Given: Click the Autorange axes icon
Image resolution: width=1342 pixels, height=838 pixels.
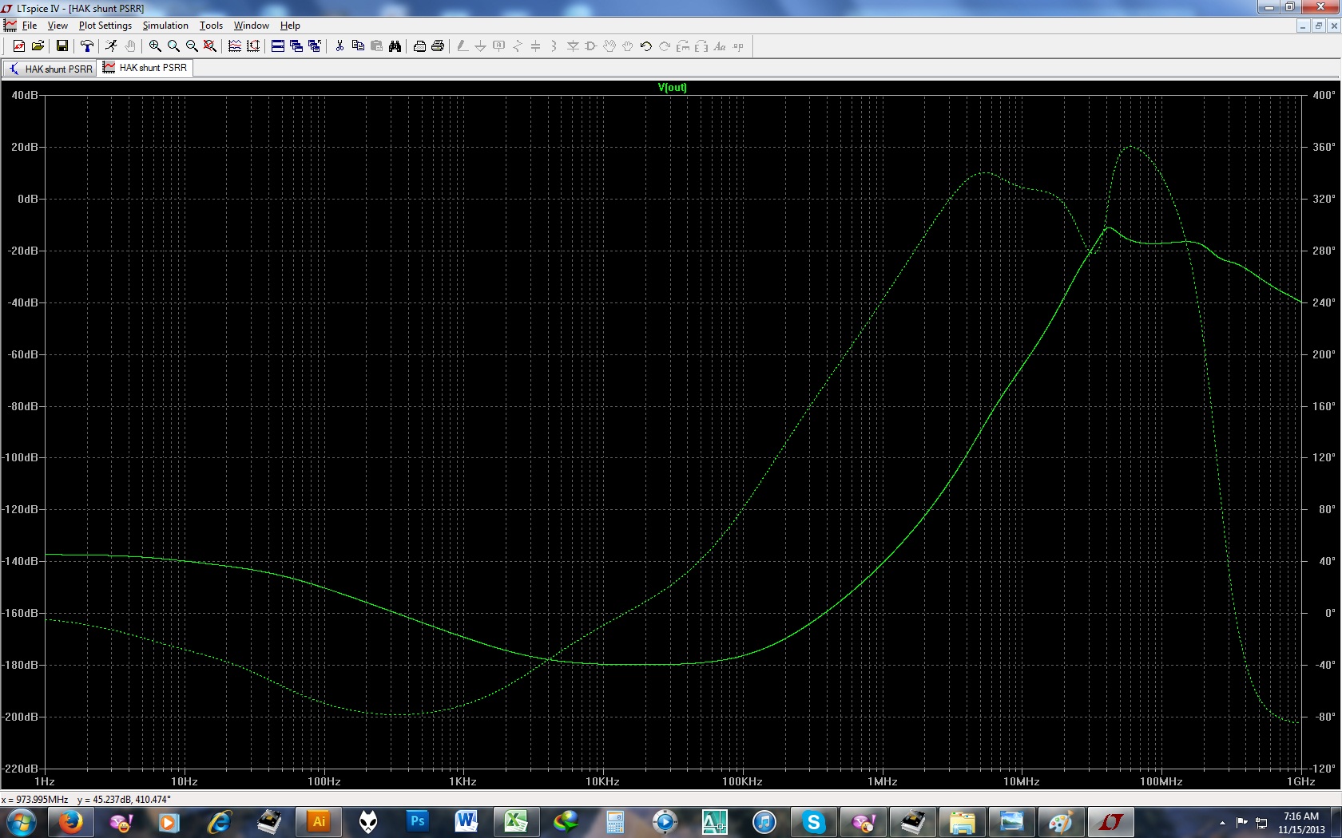Looking at the screenshot, I should click(253, 46).
